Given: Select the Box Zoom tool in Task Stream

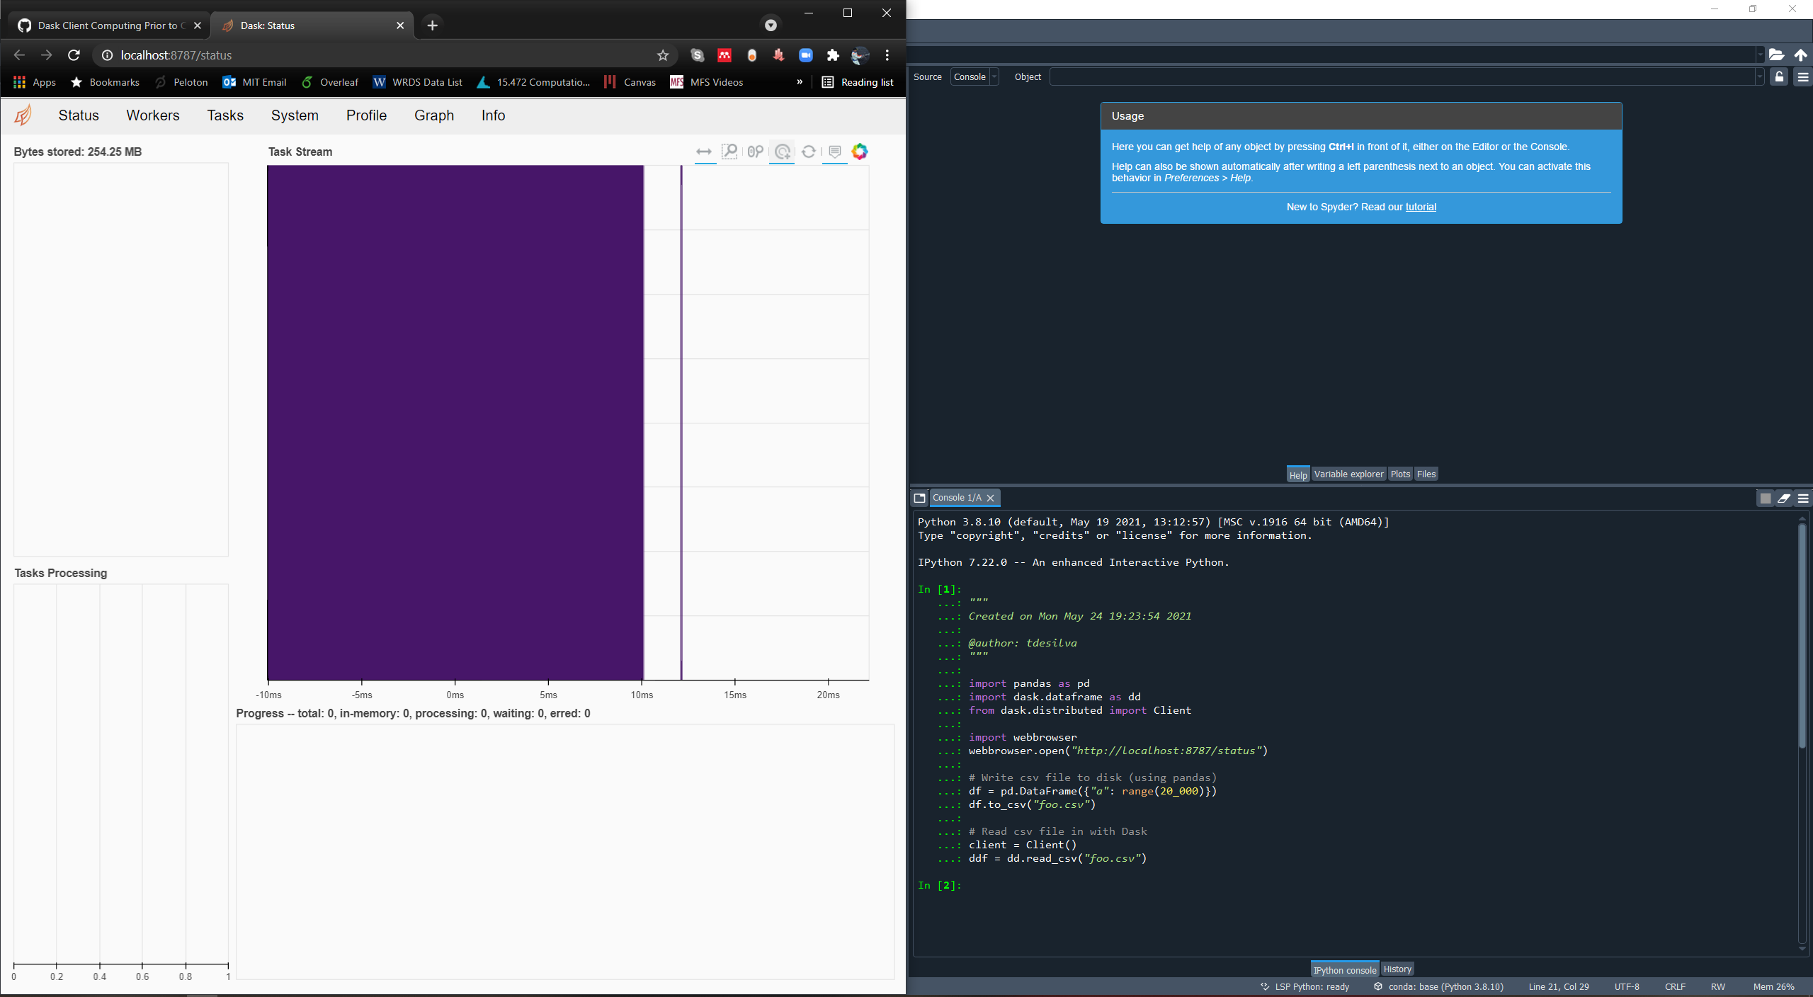Looking at the screenshot, I should point(729,152).
